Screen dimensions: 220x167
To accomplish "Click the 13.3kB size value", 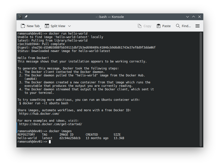I will pos(119,138).
